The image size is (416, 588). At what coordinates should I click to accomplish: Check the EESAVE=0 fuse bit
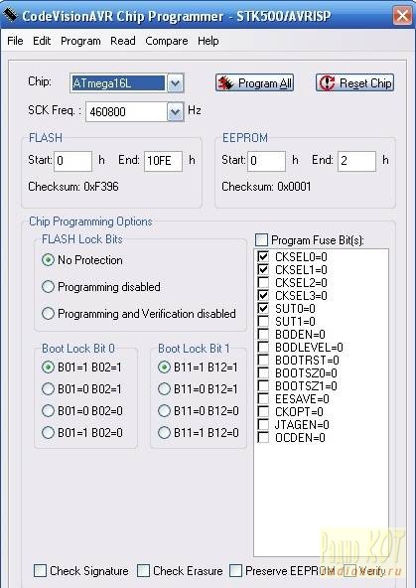263,398
